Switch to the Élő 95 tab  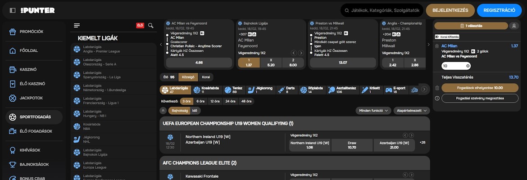pos(169,77)
